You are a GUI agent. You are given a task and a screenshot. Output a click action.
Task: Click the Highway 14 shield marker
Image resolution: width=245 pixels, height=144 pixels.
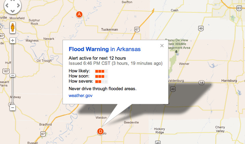click(202, 83)
